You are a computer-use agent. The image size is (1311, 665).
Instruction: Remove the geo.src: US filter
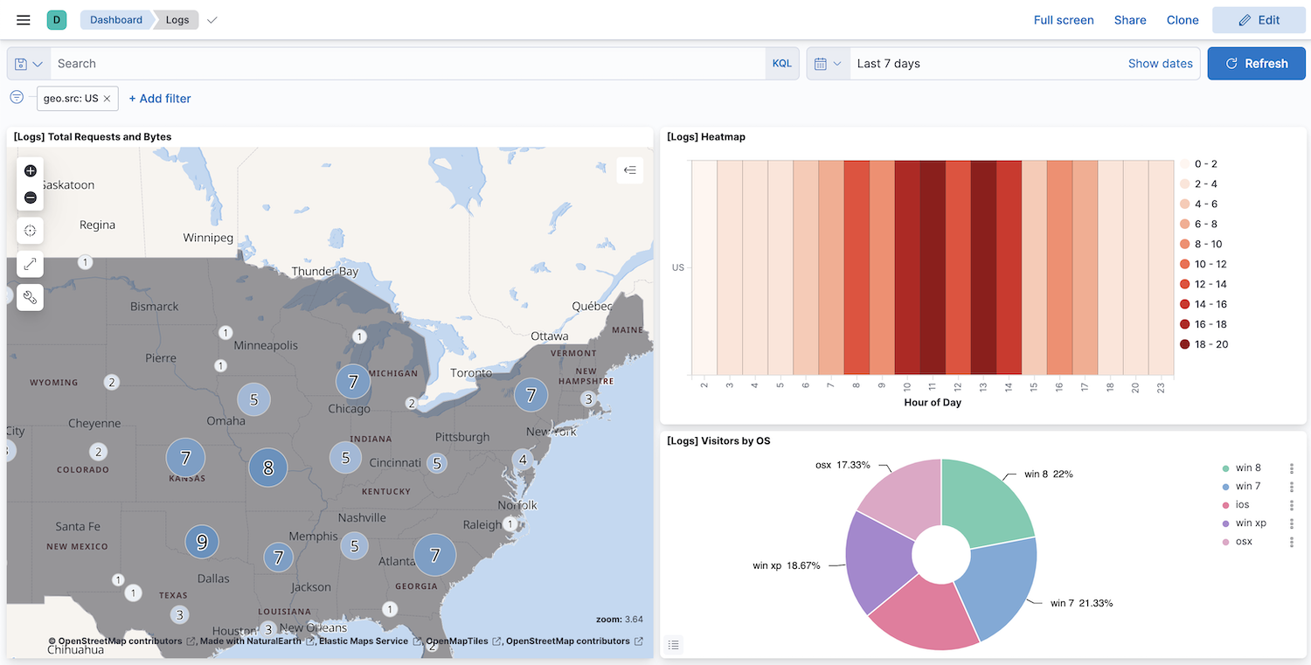[x=108, y=98]
